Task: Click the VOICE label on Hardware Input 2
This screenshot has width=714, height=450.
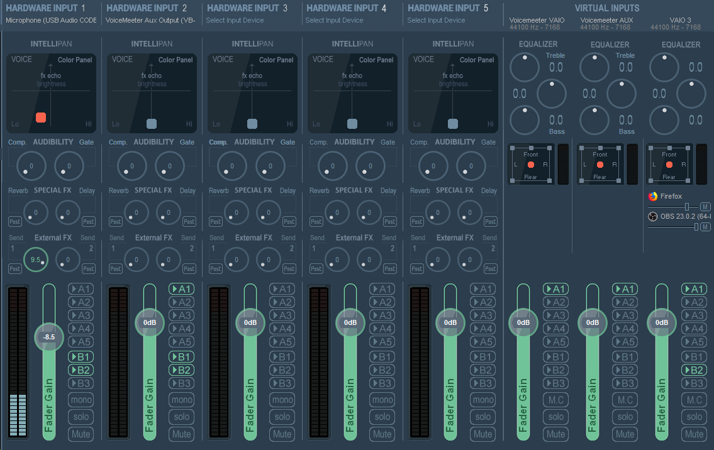Action: point(122,59)
